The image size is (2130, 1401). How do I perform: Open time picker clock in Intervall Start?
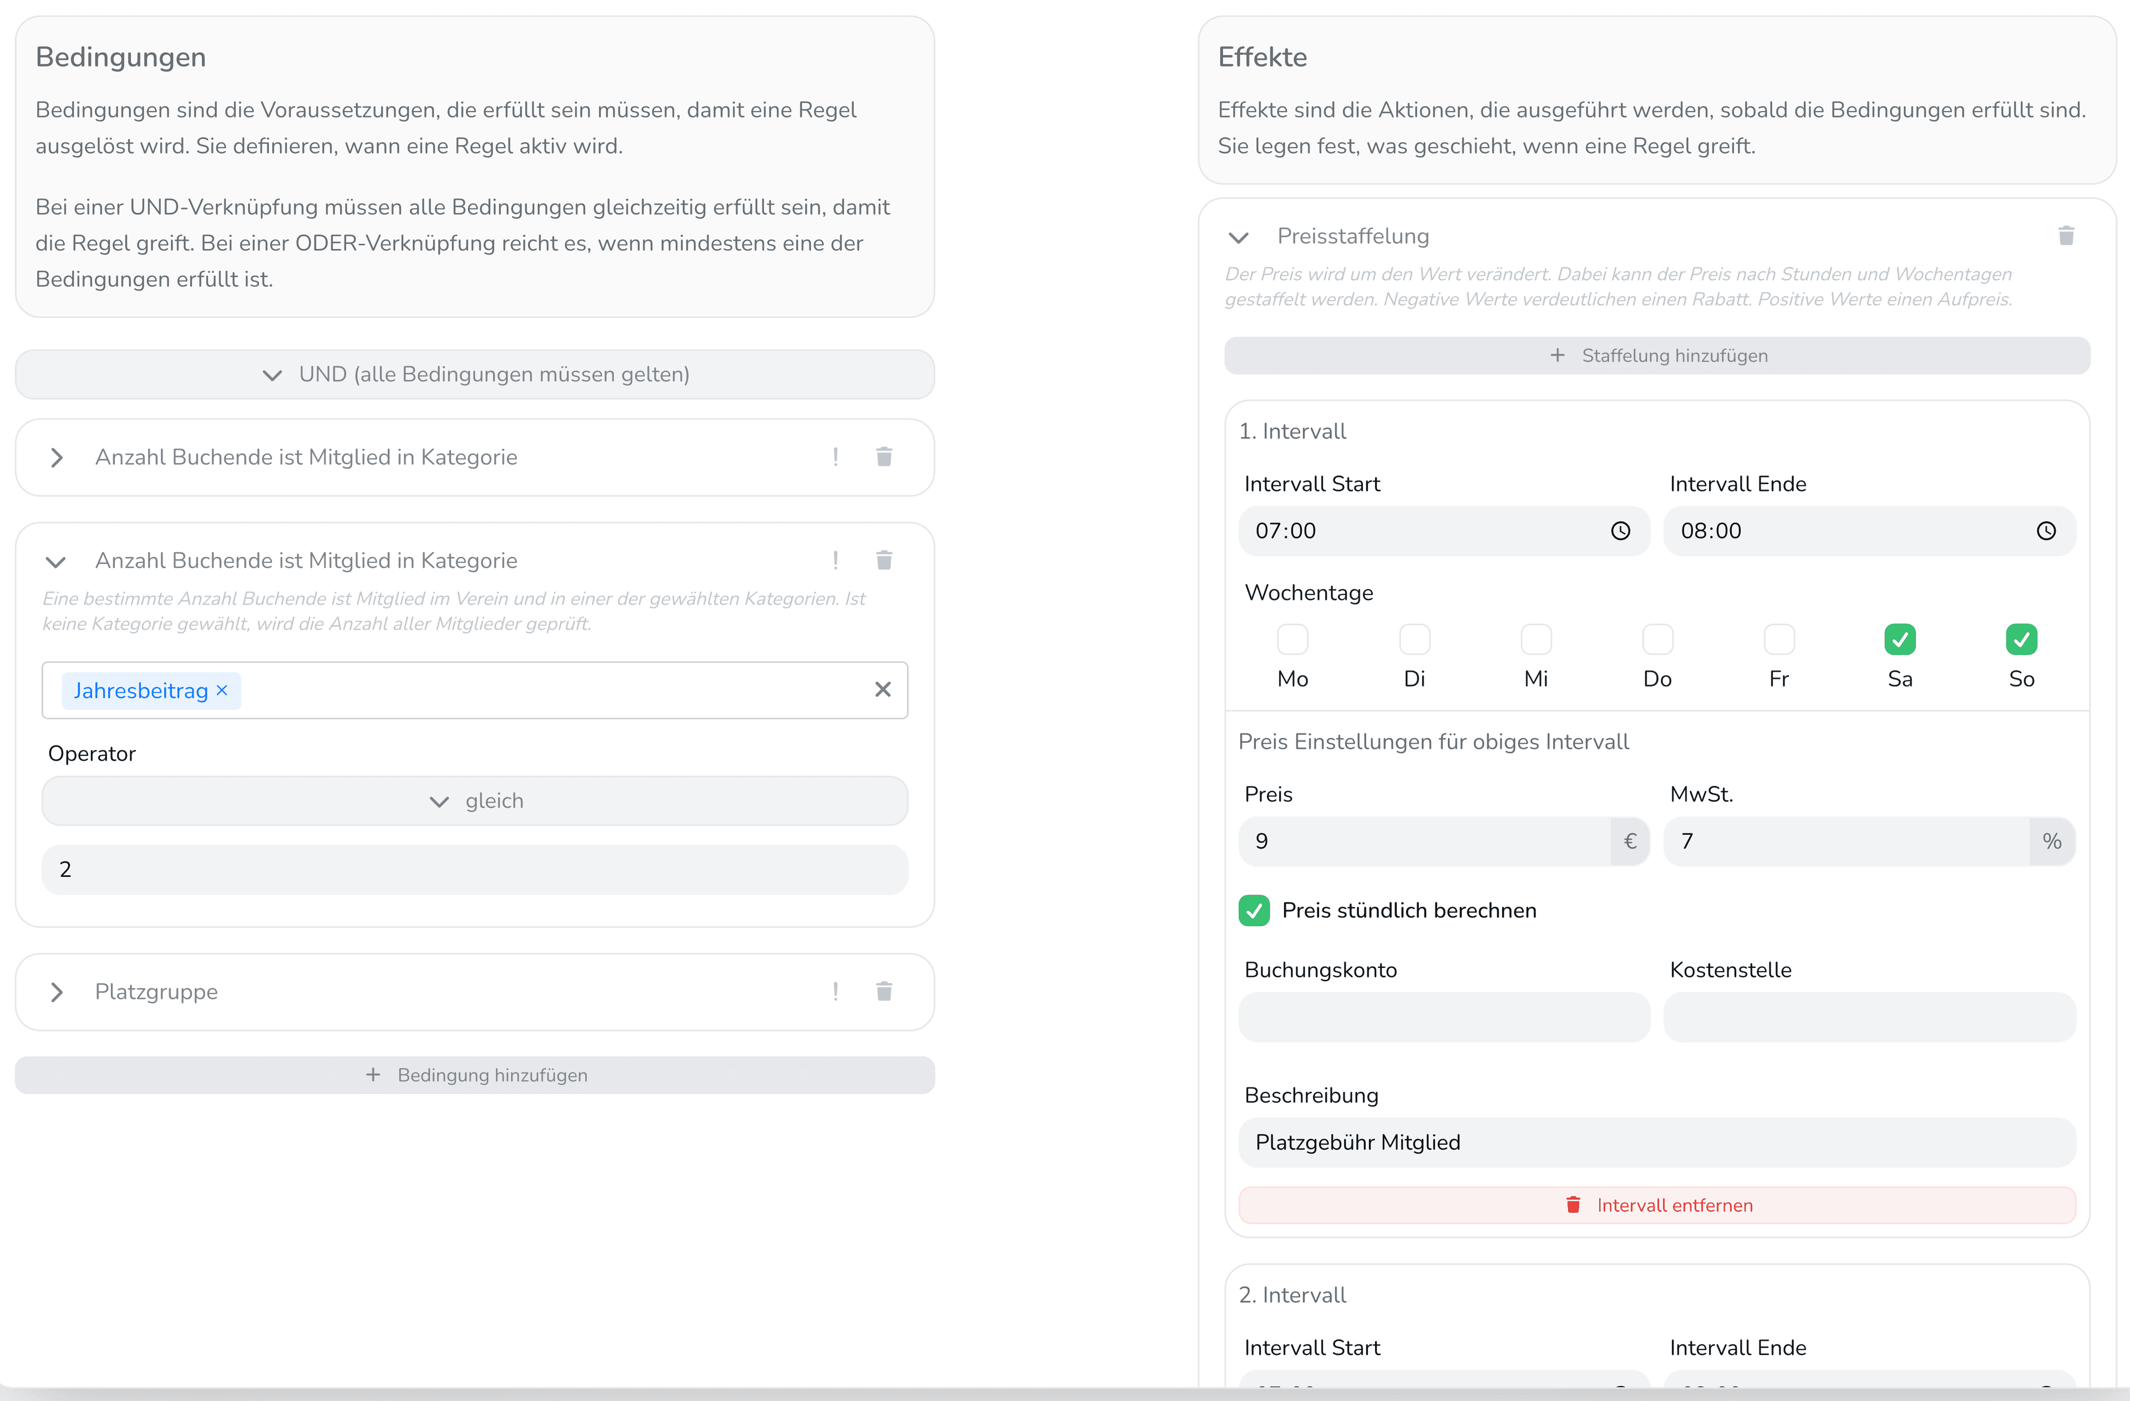(x=1620, y=531)
